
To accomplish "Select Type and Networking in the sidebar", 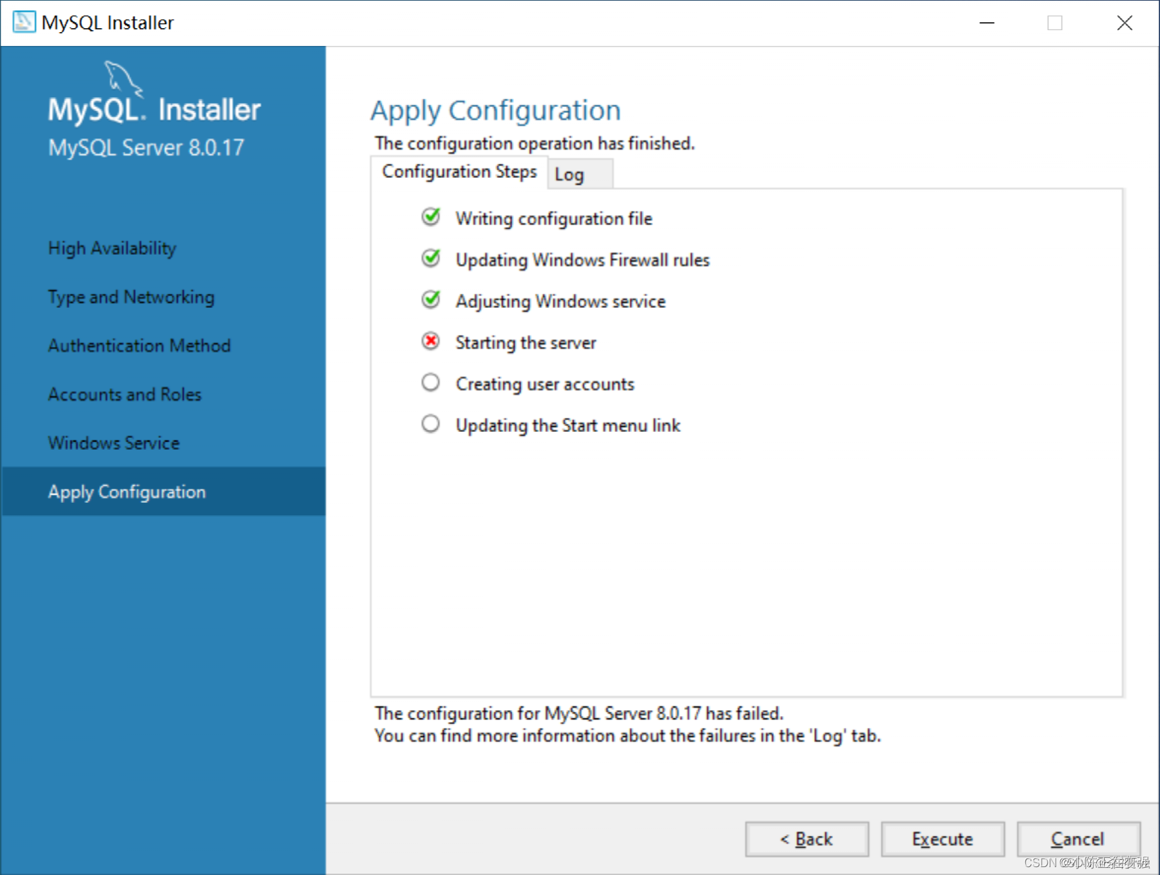I will (131, 297).
